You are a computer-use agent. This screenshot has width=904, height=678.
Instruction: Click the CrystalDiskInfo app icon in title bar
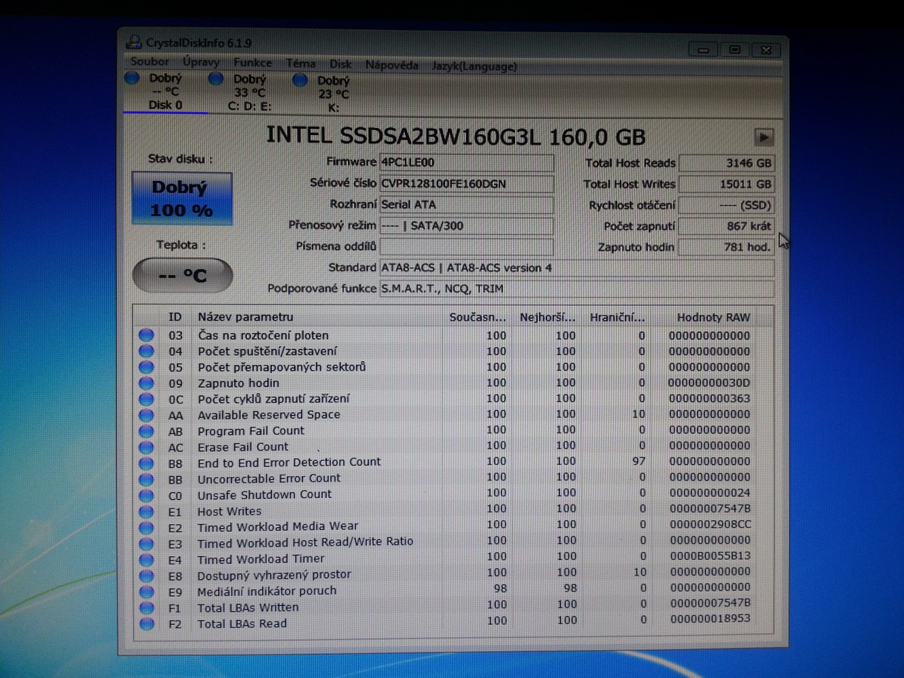tap(133, 42)
